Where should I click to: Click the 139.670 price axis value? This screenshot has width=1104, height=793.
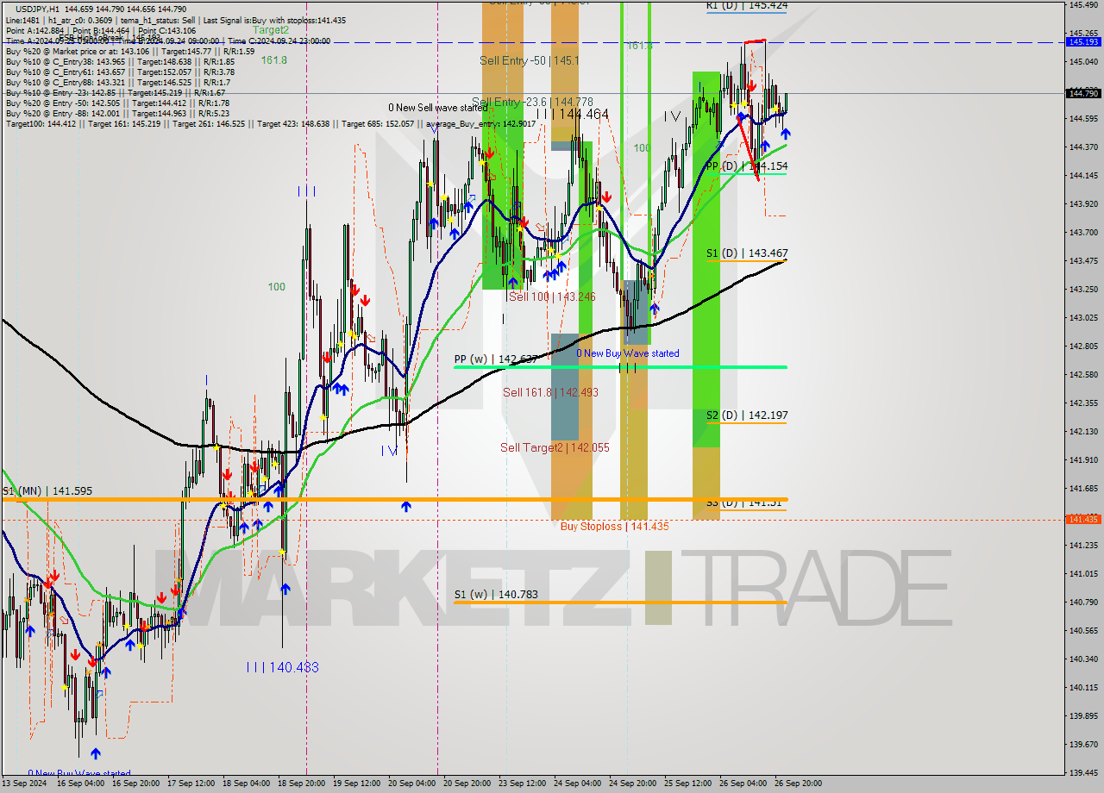tap(1083, 744)
